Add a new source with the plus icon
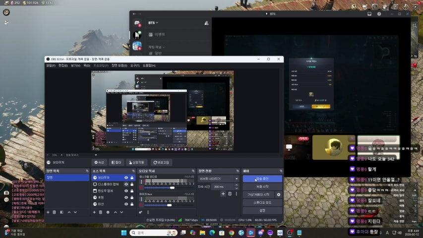The image size is (423, 238). (94, 212)
